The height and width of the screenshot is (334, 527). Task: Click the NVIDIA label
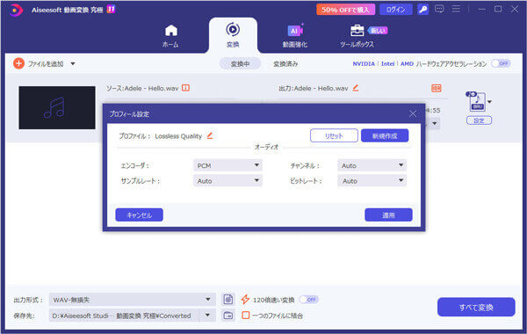click(364, 63)
